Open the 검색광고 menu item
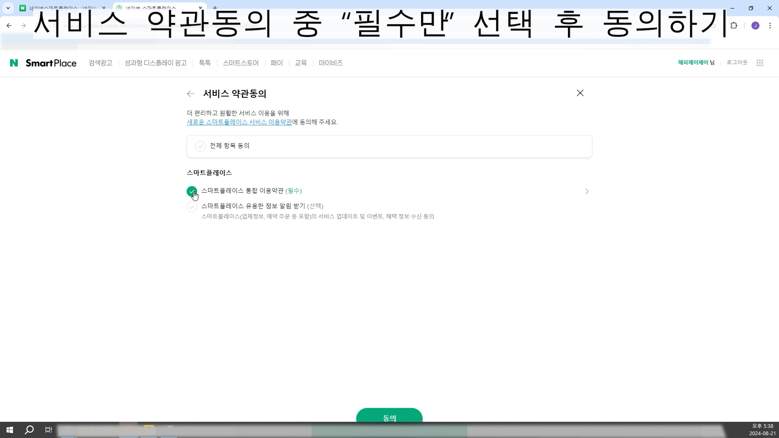The height and width of the screenshot is (438, 779). point(100,63)
